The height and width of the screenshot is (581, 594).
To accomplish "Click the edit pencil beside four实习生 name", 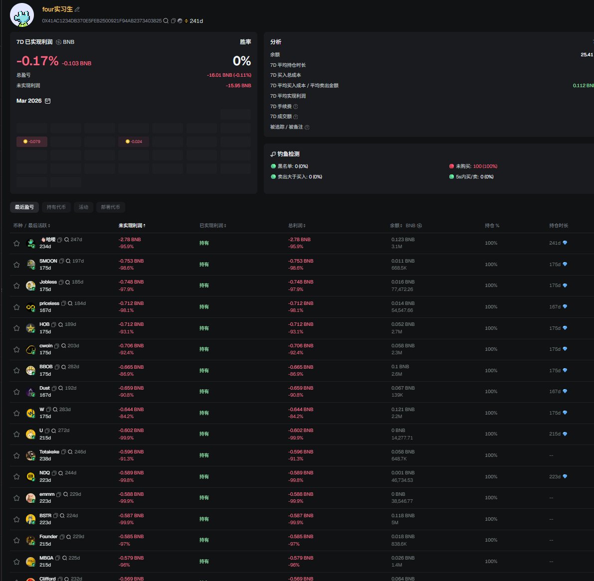I will tap(77, 9).
